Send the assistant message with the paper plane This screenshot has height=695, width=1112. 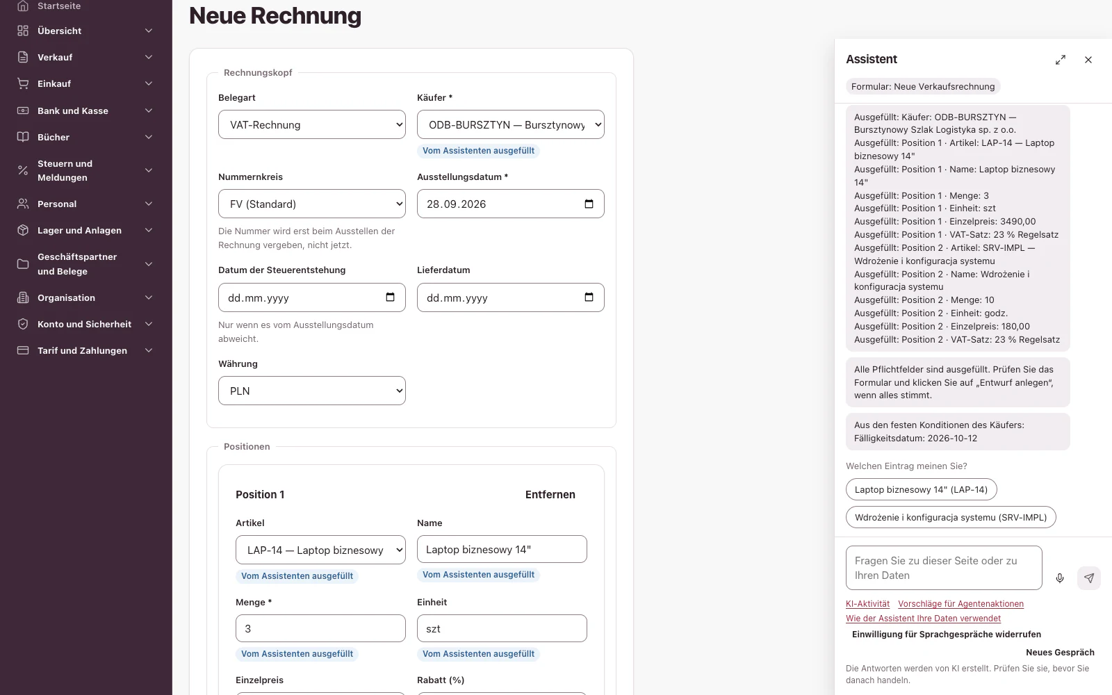tap(1089, 578)
